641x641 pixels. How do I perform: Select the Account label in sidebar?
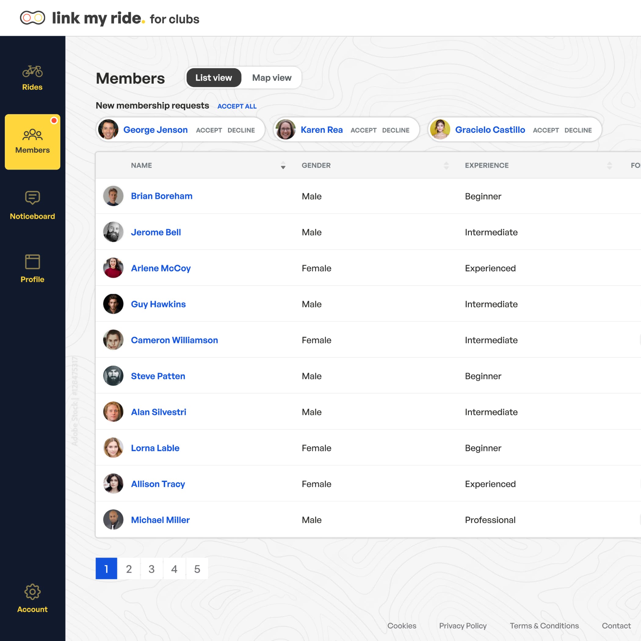(32, 609)
